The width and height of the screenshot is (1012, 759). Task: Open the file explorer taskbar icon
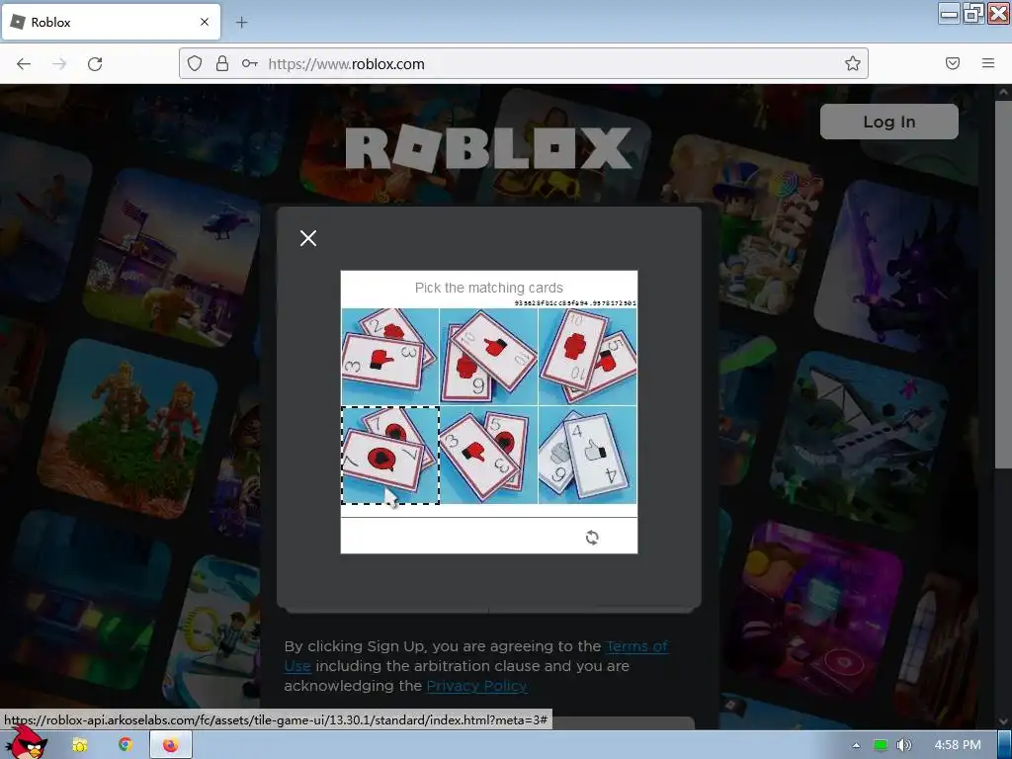[x=79, y=745]
